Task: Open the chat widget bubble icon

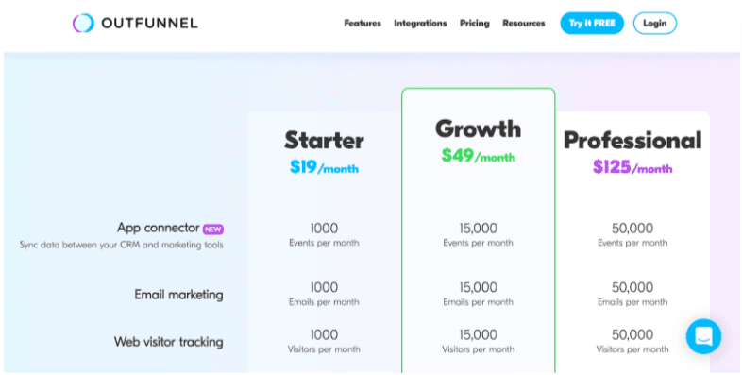Action: [x=703, y=336]
